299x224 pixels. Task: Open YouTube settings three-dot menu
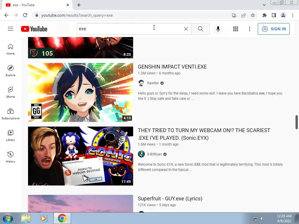click(249, 29)
